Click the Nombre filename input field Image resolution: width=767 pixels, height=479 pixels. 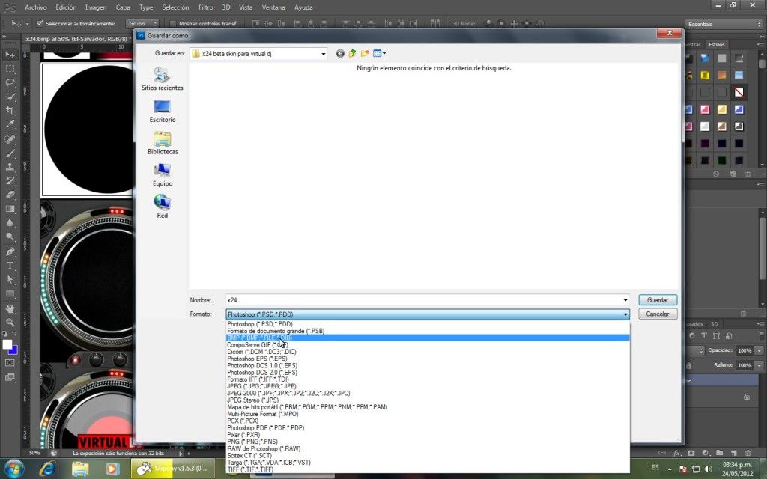click(424, 300)
